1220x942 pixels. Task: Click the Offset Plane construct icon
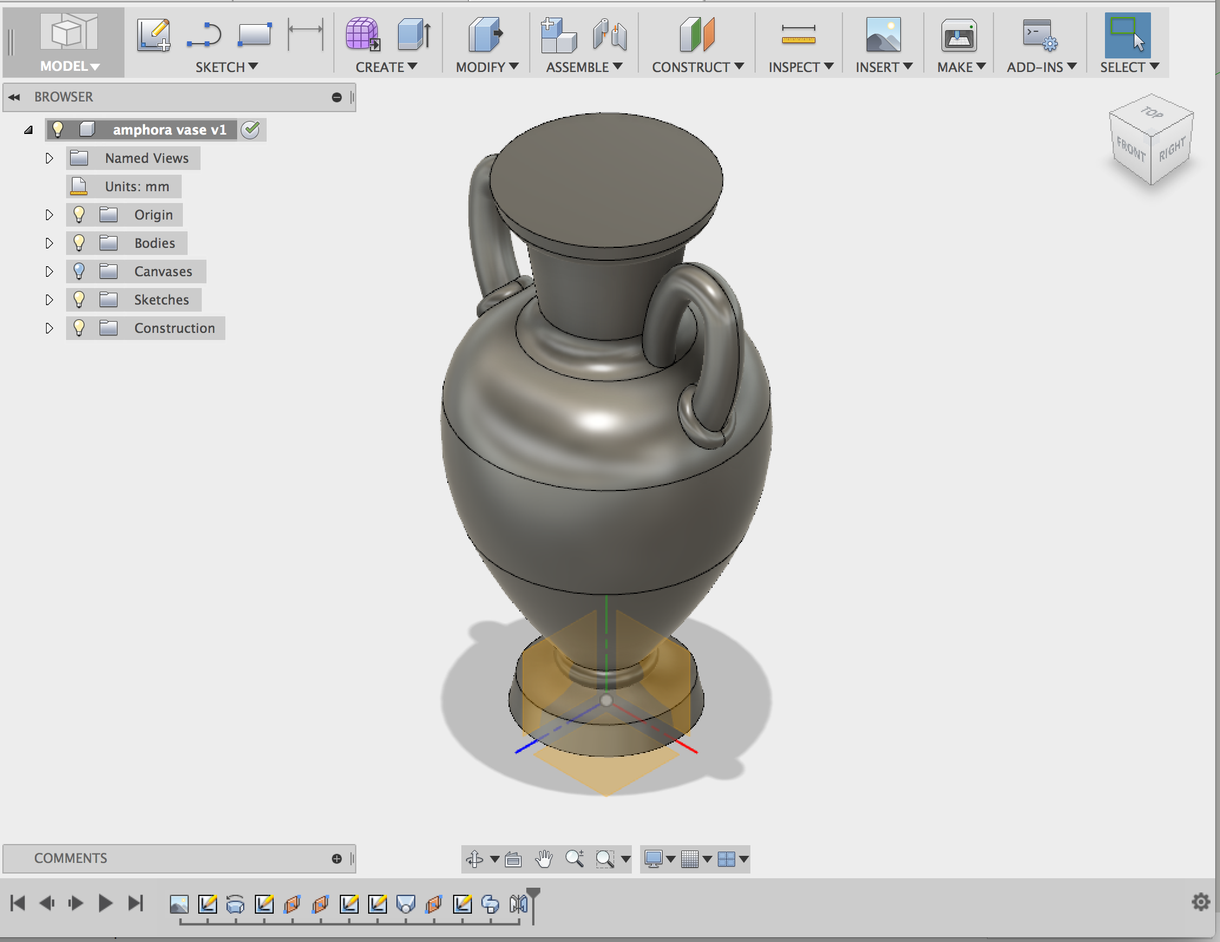pos(696,35)
